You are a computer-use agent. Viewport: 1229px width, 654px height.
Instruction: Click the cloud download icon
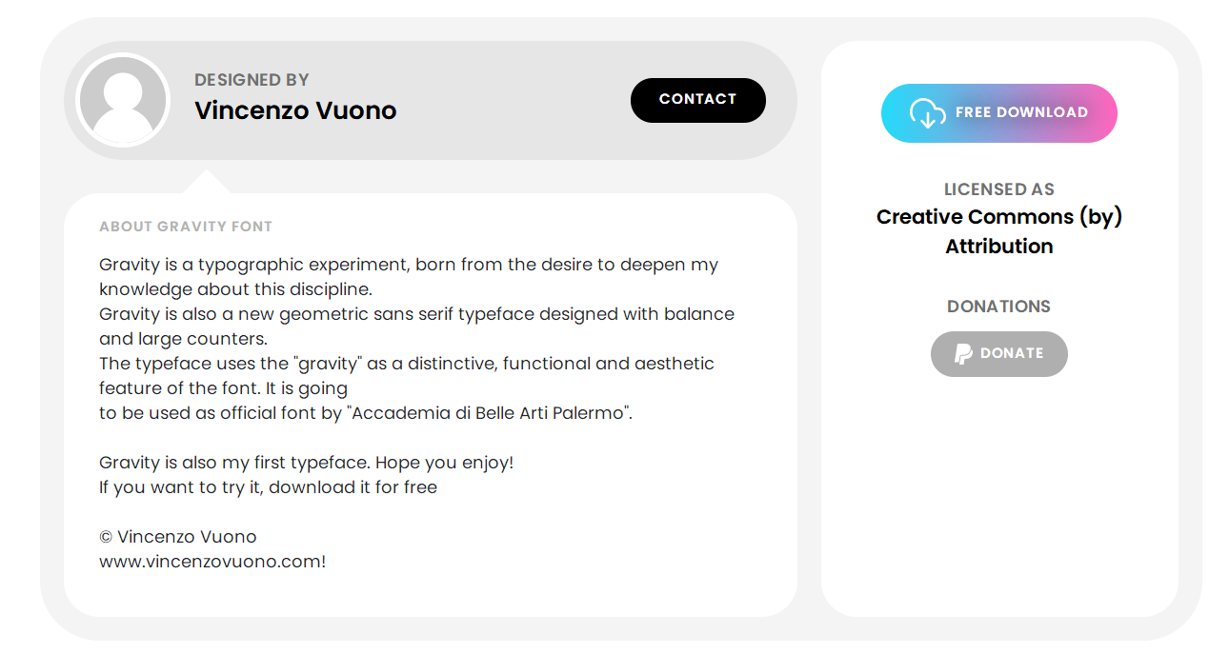coord(927,113)
